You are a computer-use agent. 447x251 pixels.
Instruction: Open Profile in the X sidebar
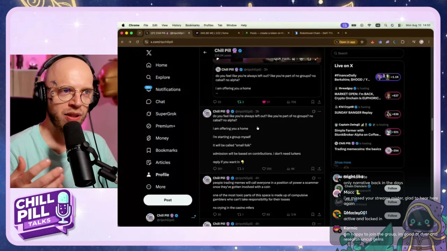(157, 175)
